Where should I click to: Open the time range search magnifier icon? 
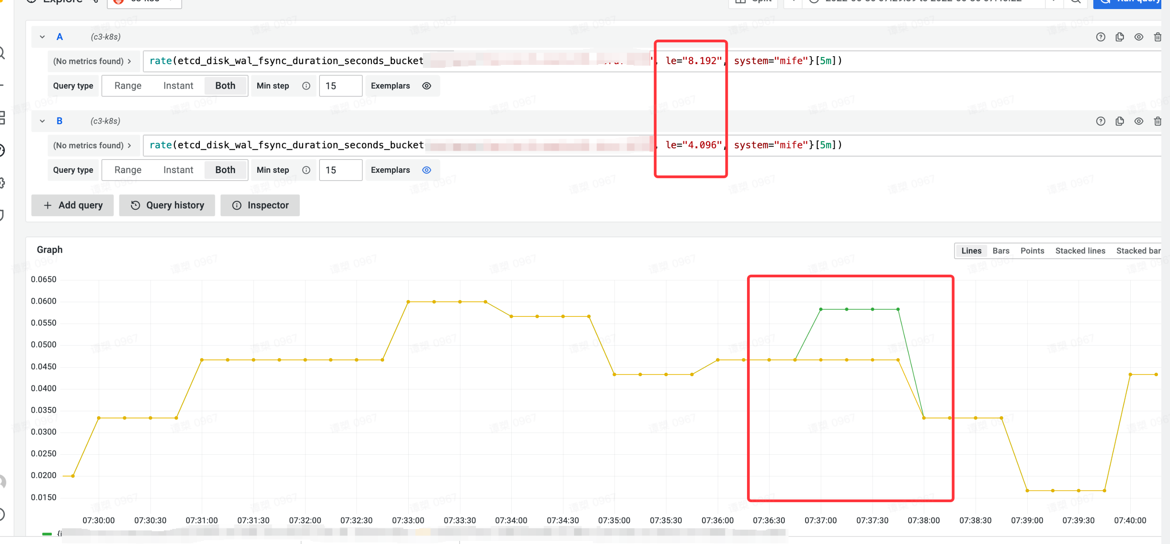(1076, 2)
